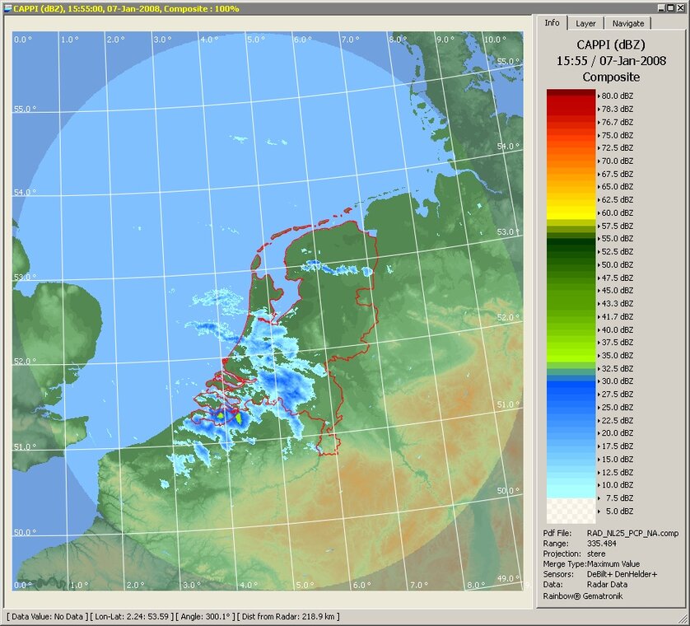
Task: Pick the yellow 60.0 dBZ legend color
Action: [x=570, y=213]
